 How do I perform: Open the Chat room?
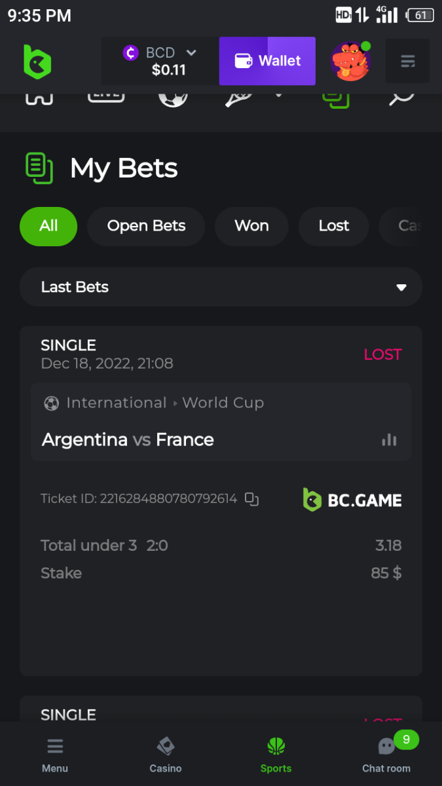point(386,755)
